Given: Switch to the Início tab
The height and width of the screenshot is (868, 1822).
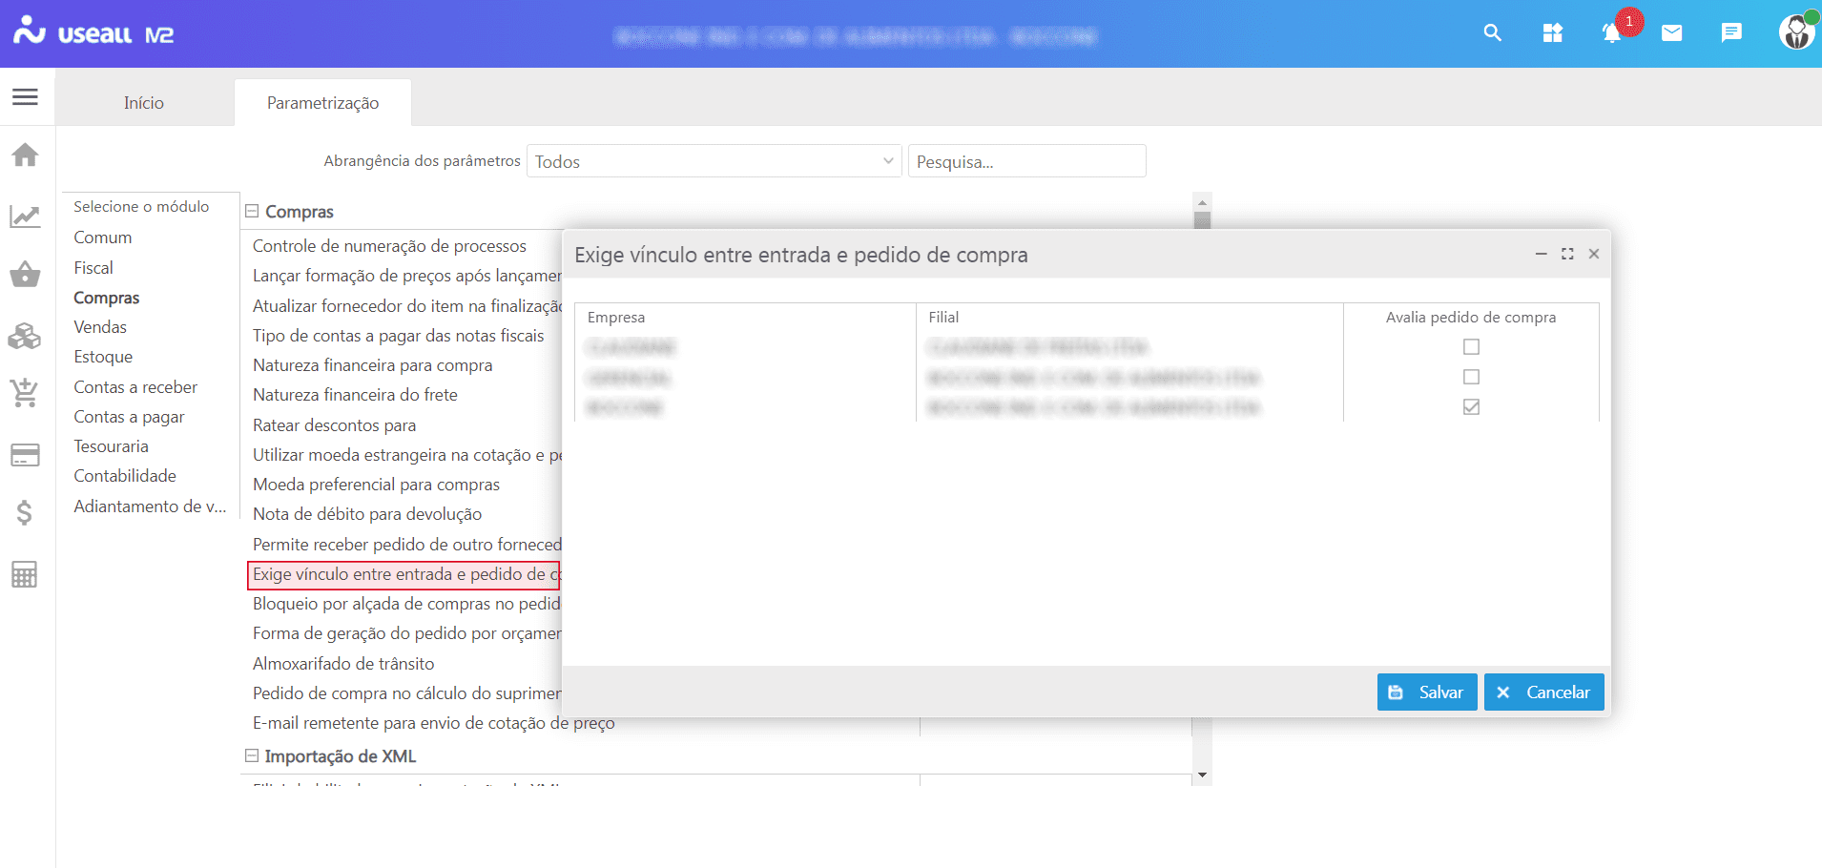Looking at the screenshot, I should [x=144, y=103].
